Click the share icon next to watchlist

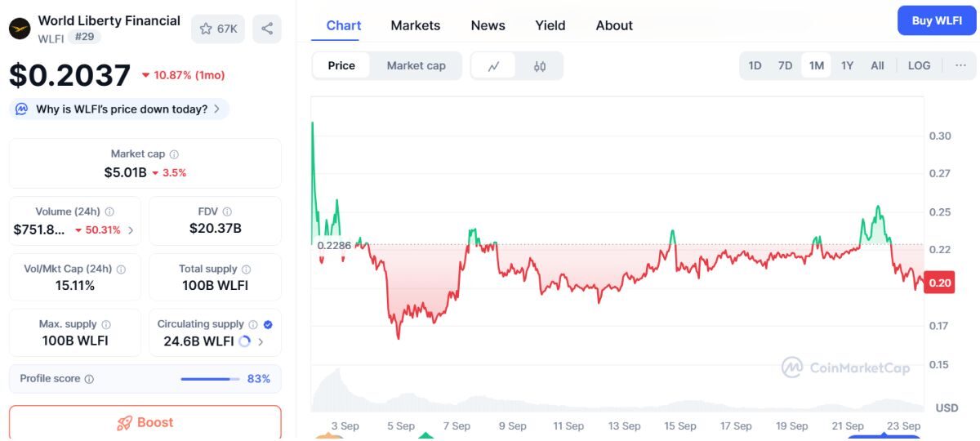pyautogui.click(x=267, y=29)
